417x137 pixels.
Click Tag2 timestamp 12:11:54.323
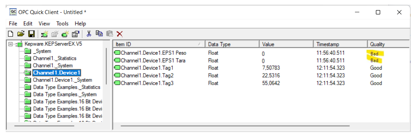coord(330,76)
